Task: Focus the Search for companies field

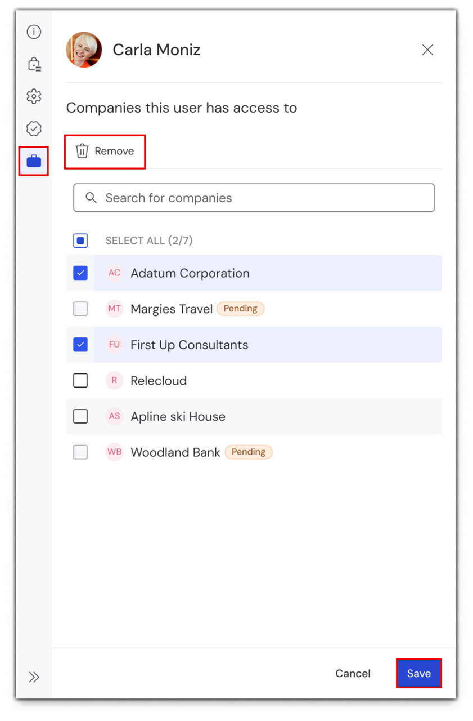Action: (254, 198)
